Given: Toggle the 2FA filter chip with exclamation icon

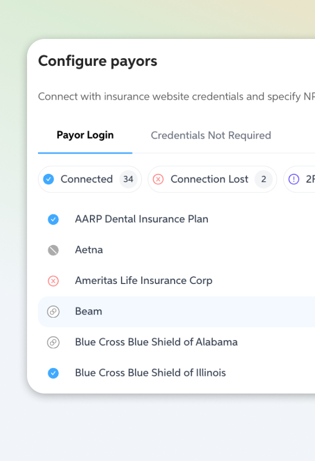Looking at the screenshot, I should pos(300,179).
